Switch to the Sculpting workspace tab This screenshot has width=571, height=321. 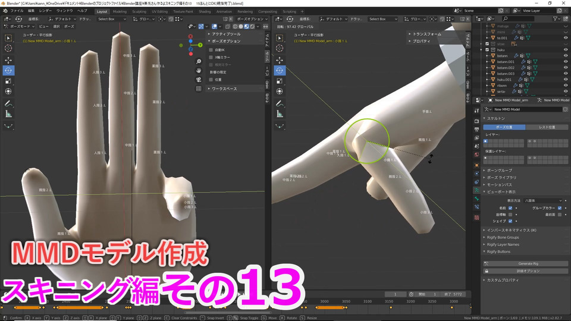tap(139, 12)
